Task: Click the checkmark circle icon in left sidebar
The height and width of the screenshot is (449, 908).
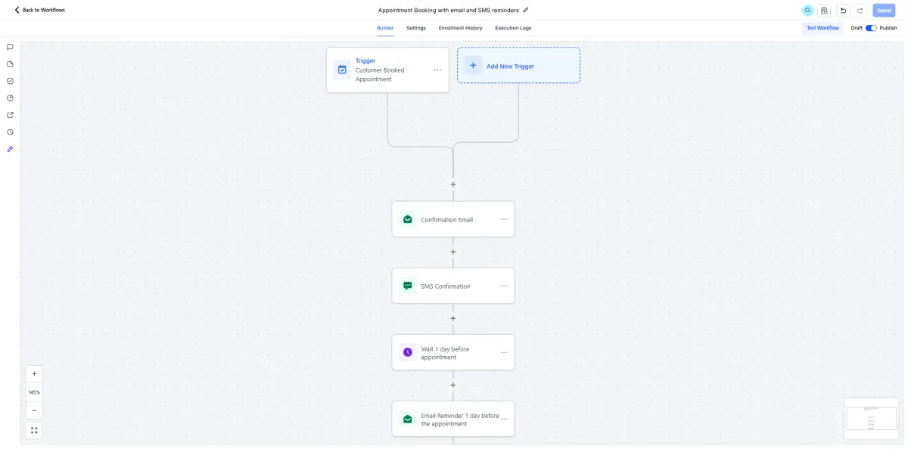Action: [10, 81]
